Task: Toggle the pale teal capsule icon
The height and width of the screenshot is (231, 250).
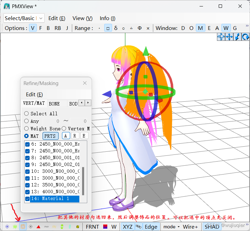Action: pos(70,227)
